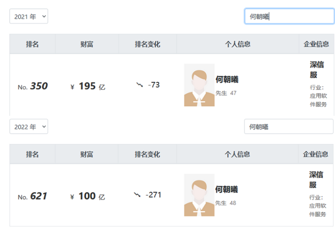Click the top search field containing 何朝曦
Screen dimensions: 335x228
tap(289, 16)
